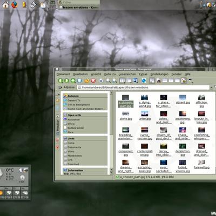Click the location icon left of Adresse label
Image resolution: width=216 pixels, height=216 pixels.
pyautogui.click(x=60, y=87)
